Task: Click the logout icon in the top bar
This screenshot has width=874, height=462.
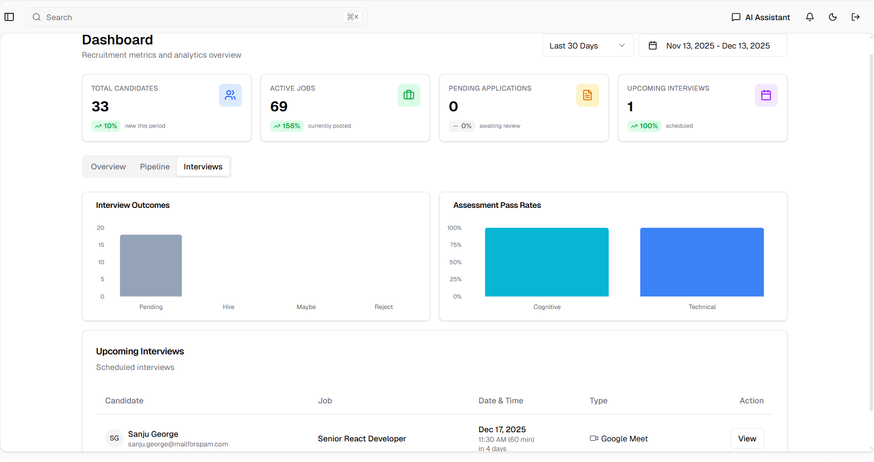Action: [855, 17]
